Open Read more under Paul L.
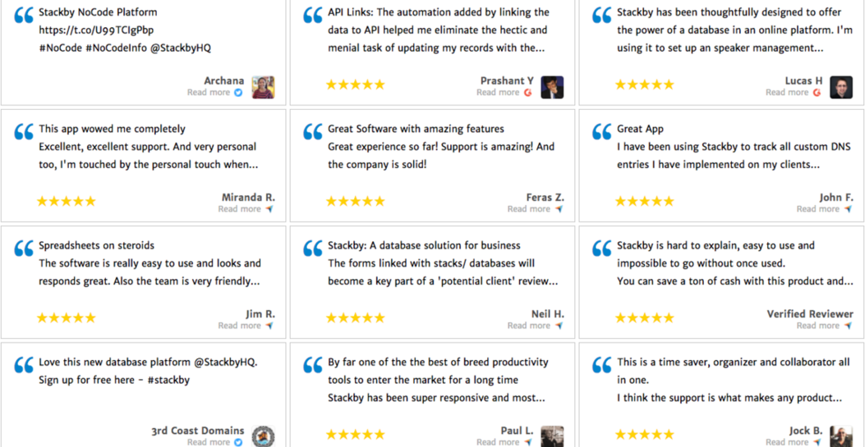Screen dimensions: 865x447 pyautogui.click(x=497, y=442)
